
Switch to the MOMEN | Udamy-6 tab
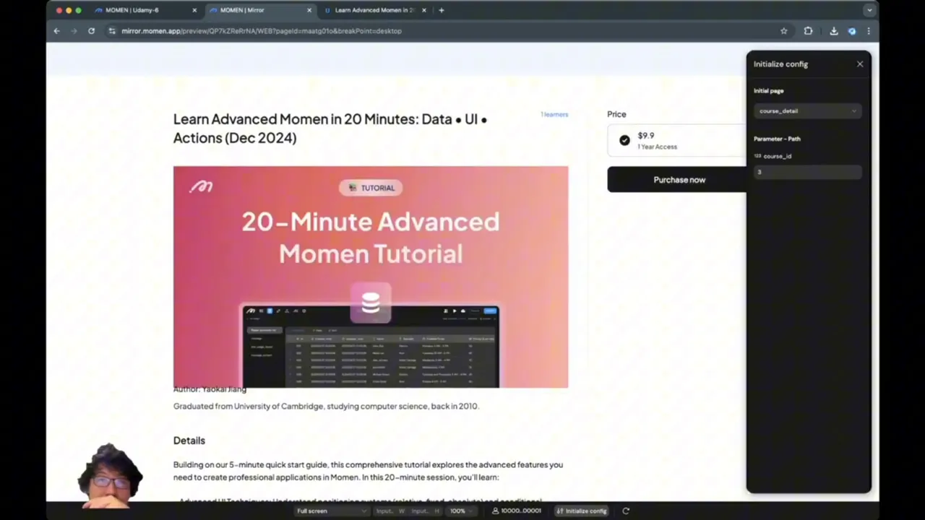(145, 10)
